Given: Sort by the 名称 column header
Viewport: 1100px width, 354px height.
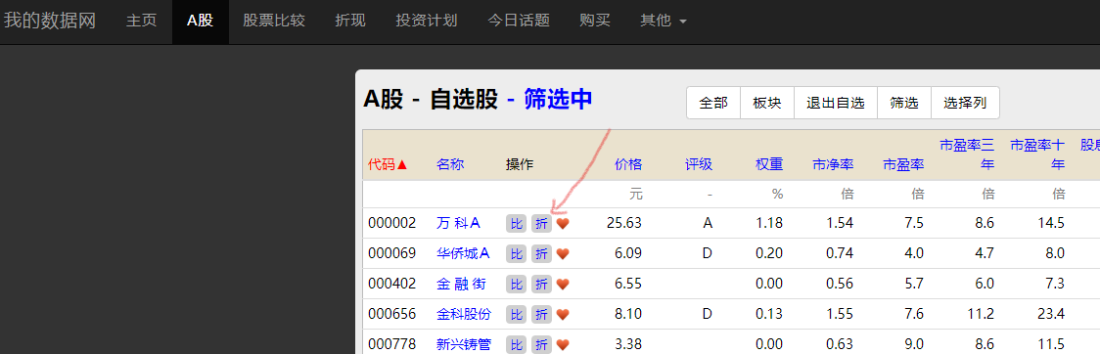Looking at the screenshot, I should tap(449, 164).
